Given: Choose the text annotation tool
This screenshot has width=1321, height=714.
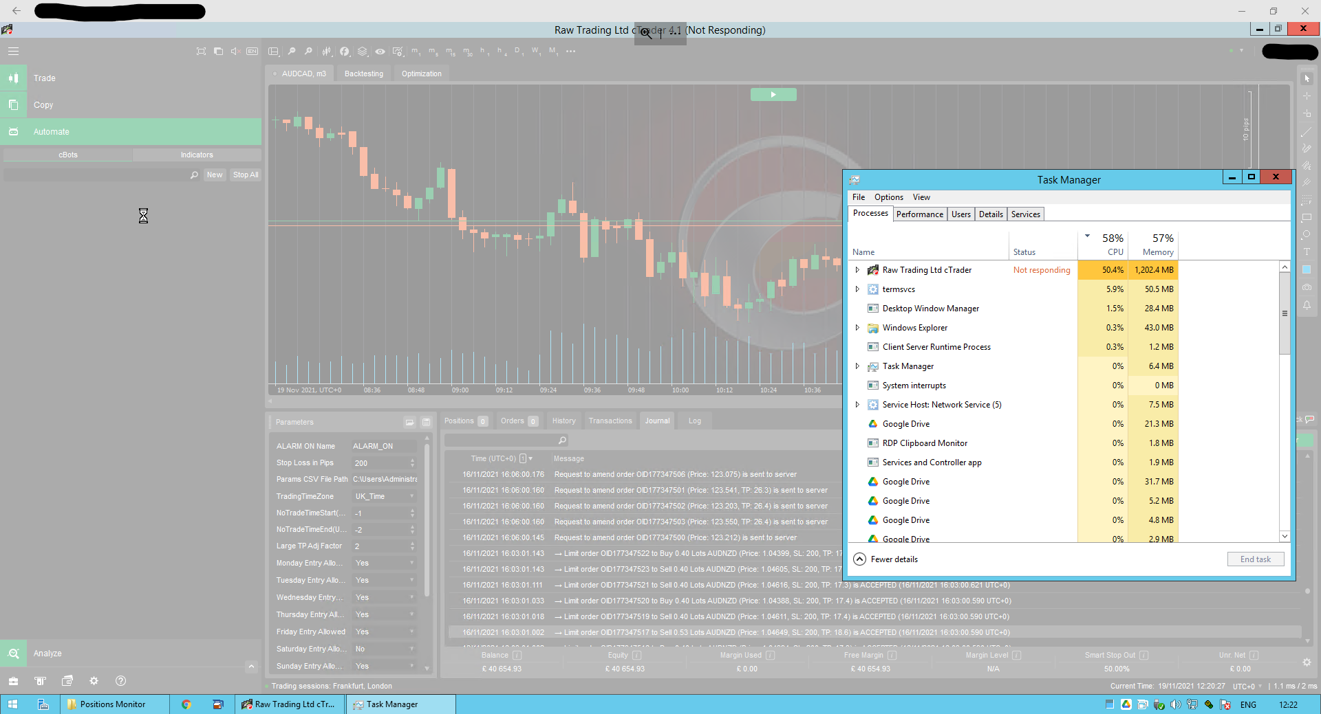Looking at the screenshot, I should (1307, 252).
